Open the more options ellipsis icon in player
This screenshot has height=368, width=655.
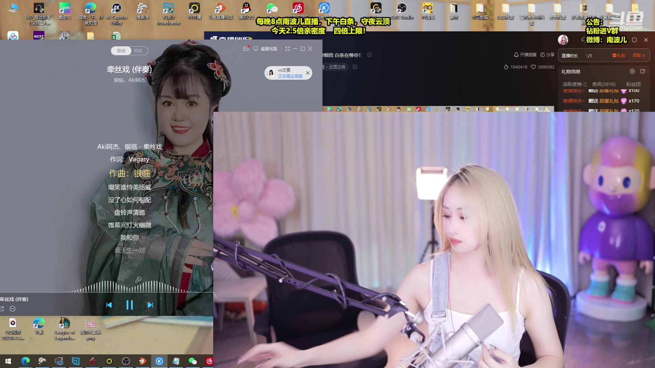click(13, 309)
